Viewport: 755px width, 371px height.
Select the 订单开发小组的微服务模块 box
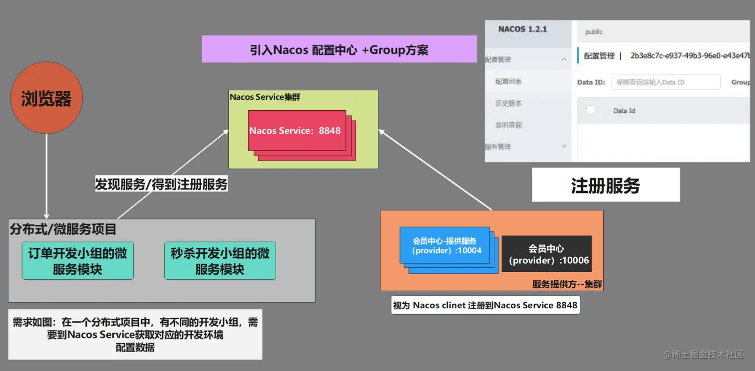pyautogui.click(x=77, y=261)
